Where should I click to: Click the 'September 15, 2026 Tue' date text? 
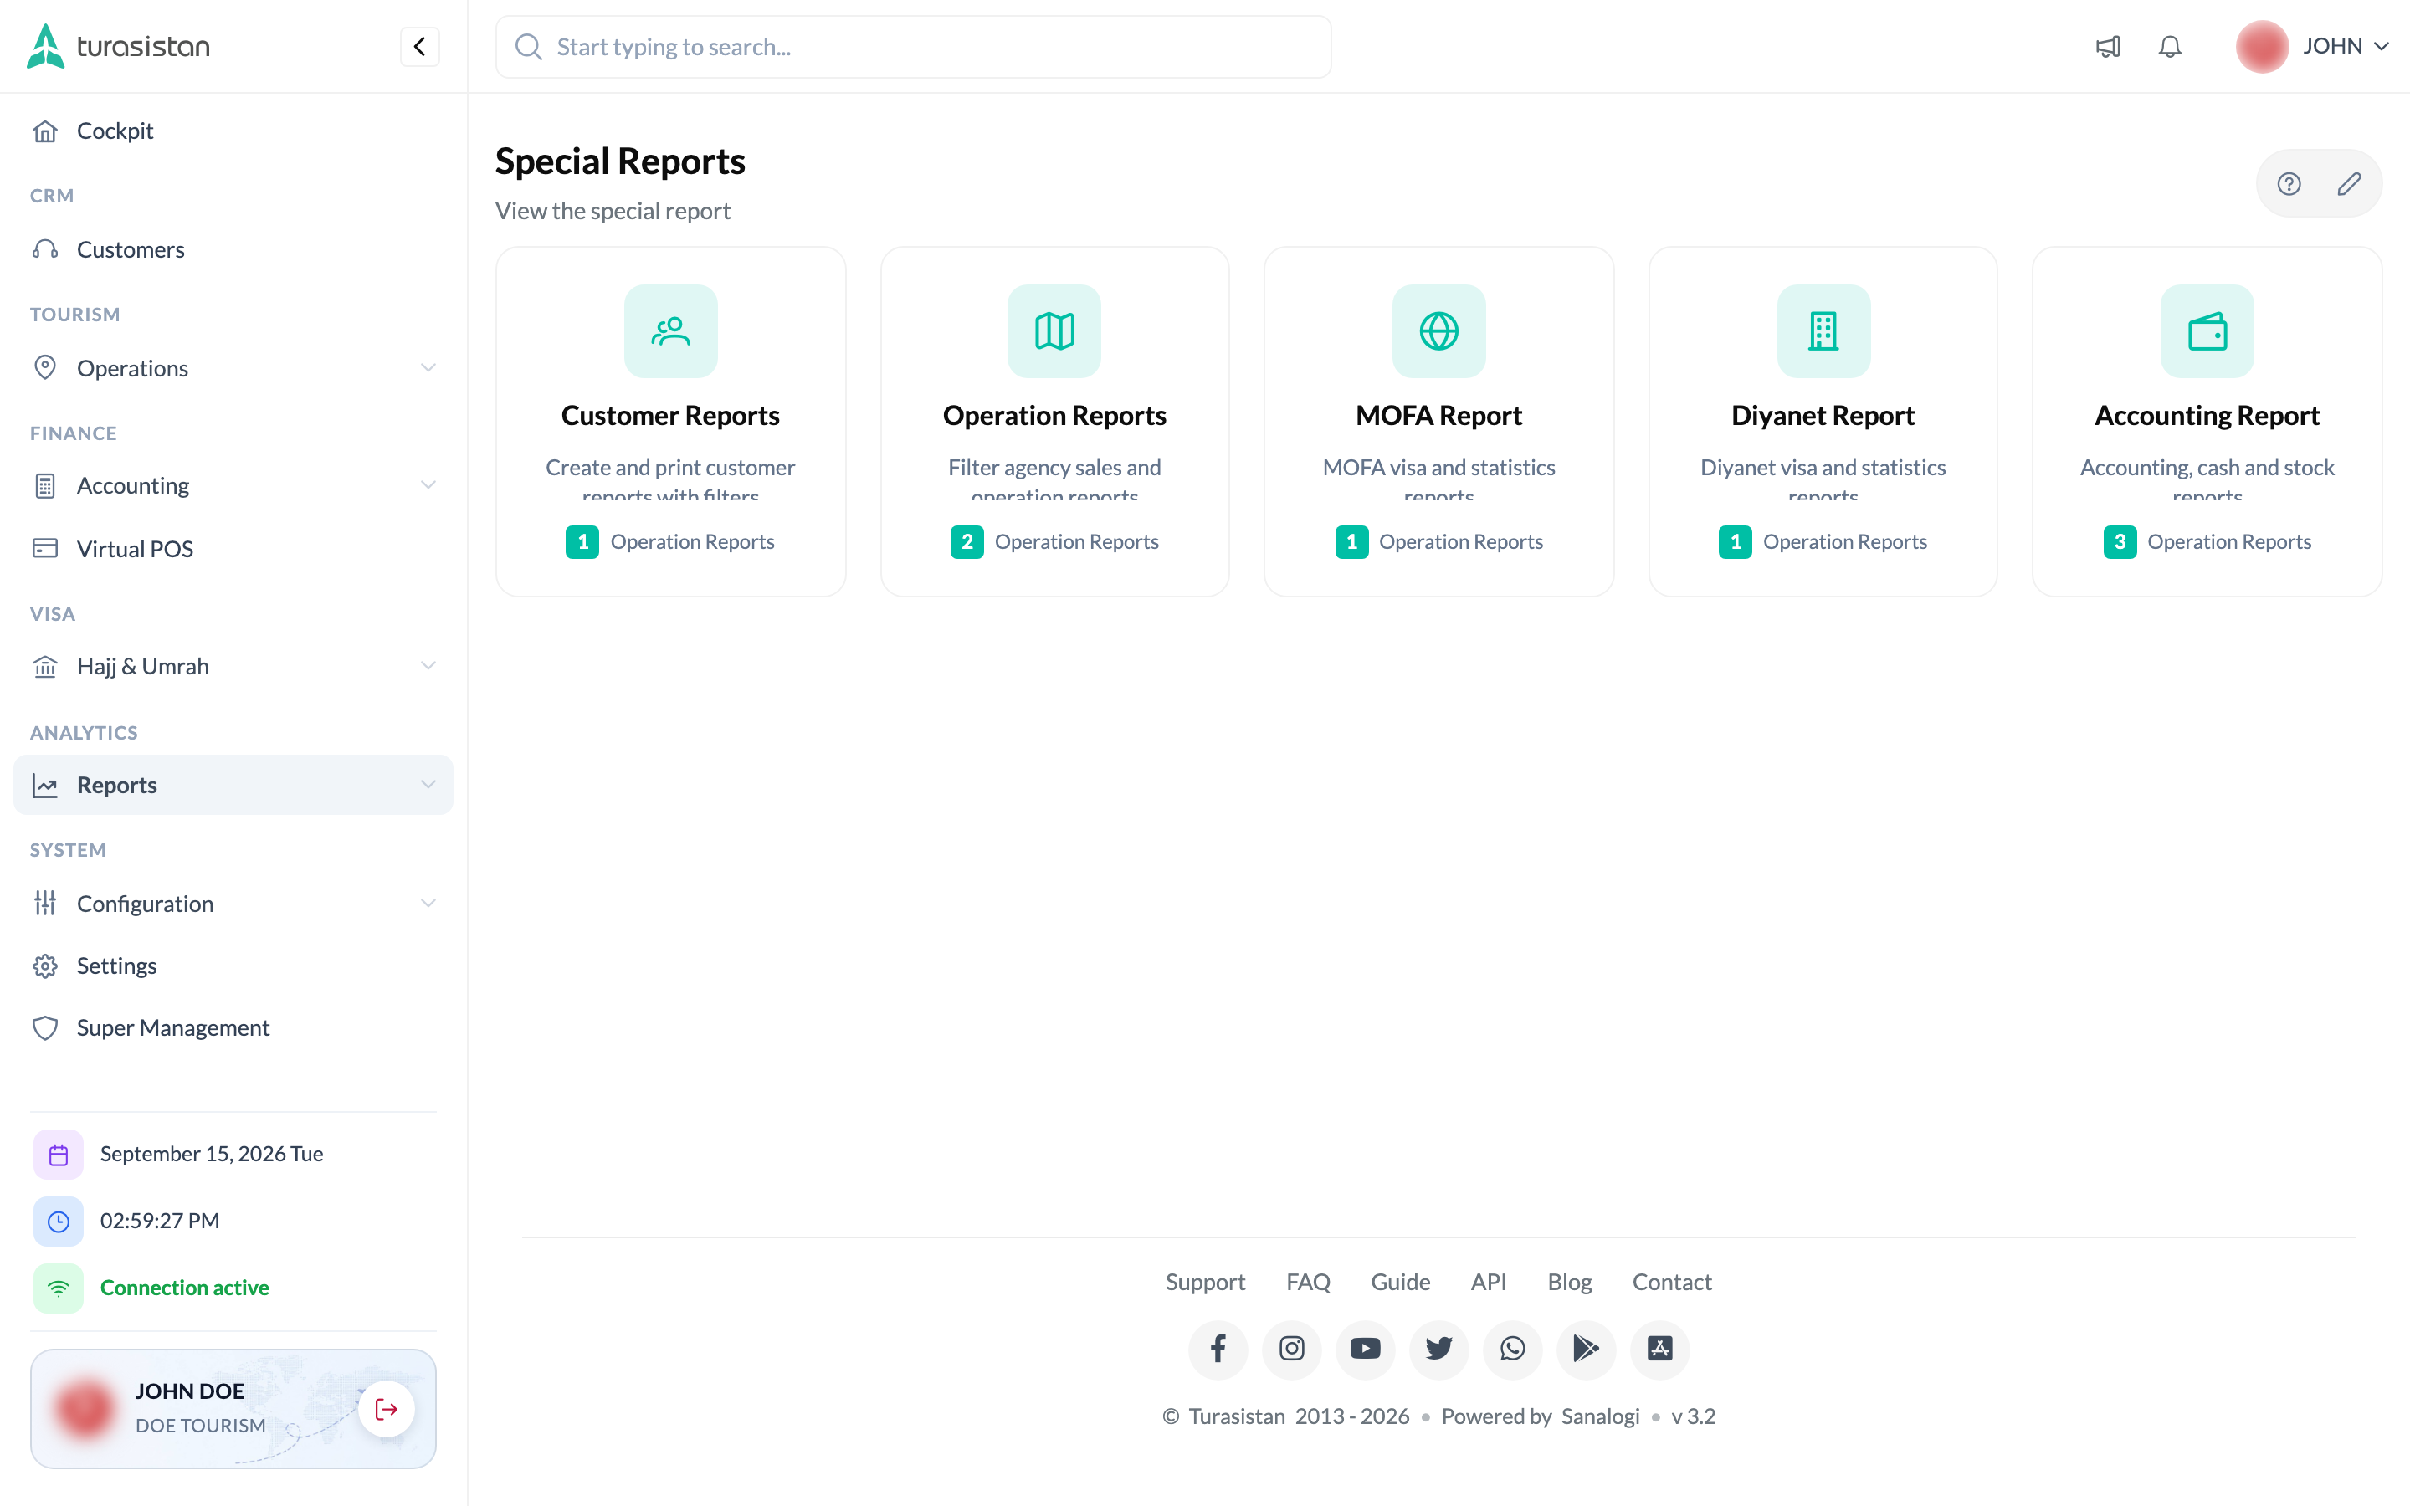pos(211,1154)
